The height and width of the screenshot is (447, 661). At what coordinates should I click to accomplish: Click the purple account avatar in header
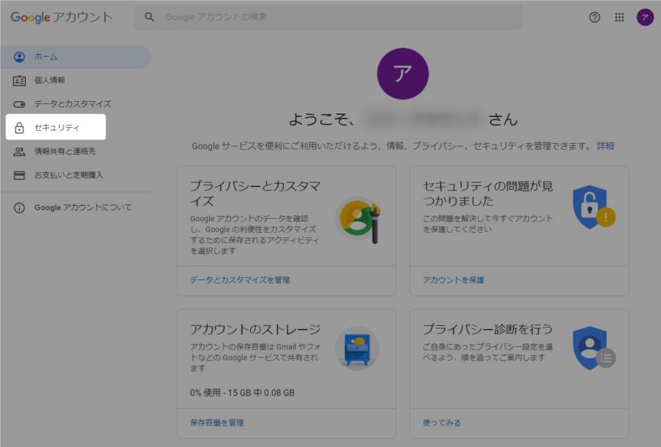pos(645,17)
